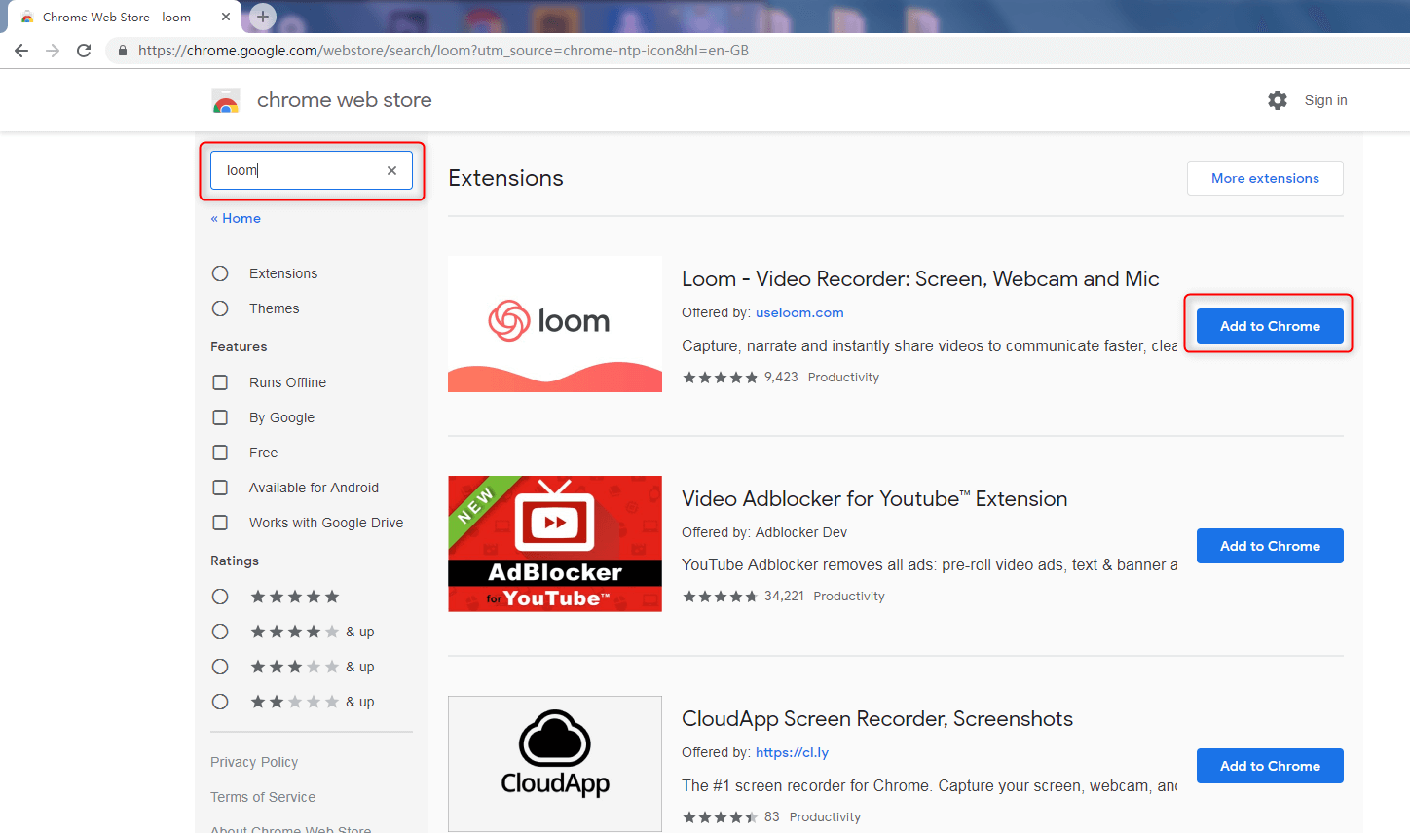Clear the loom search text
Image resolution: width=1410 pixels, height=833 pixels.
[x=391, y=170]
